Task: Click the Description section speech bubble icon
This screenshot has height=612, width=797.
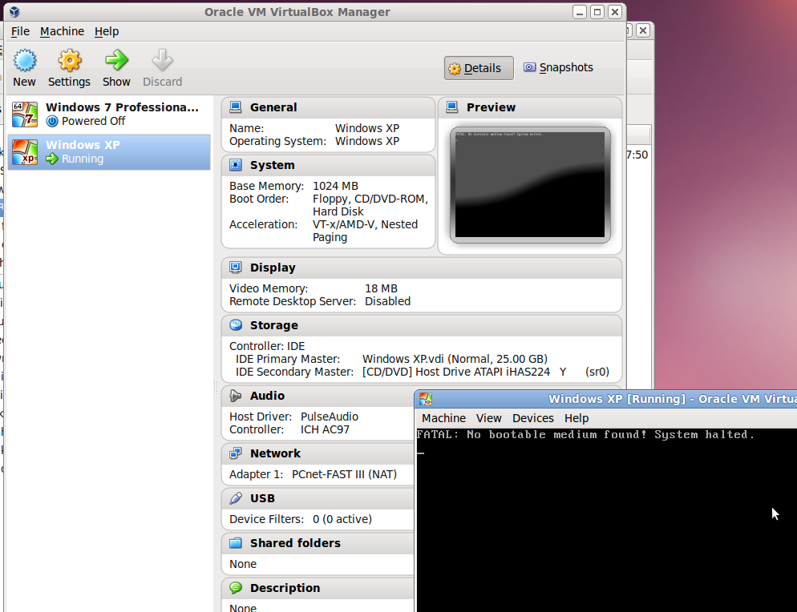Action: [236, 588]
